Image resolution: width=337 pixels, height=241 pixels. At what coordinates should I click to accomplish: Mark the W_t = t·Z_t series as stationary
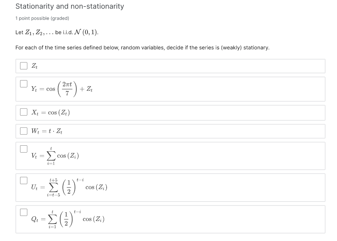point(23,131)
